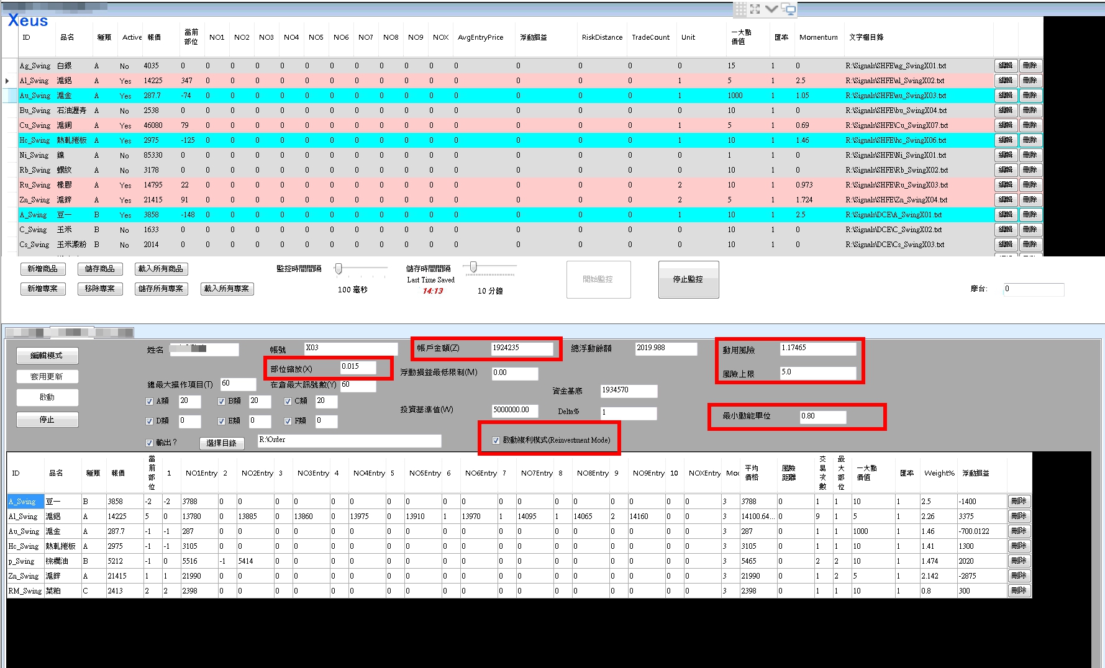
Task: Click the 摩台 input field
Action: [x=1034, y=289]
